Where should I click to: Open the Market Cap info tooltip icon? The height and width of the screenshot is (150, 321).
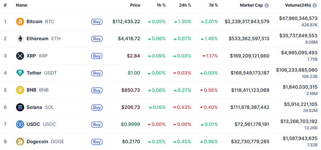click(266, 5)
